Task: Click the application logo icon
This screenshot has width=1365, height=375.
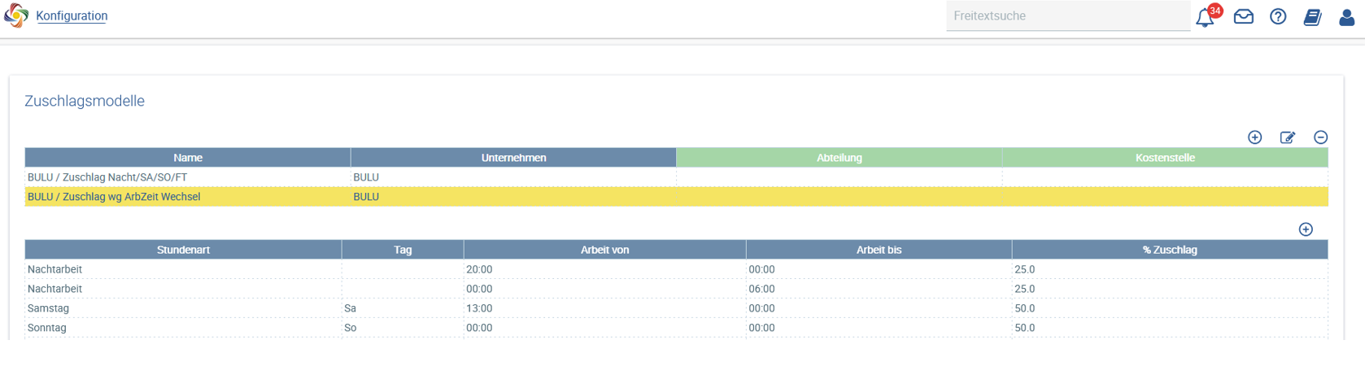Action: point(16,15)
